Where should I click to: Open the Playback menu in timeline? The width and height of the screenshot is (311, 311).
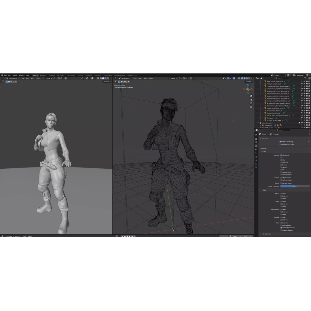click(x=9, y=236)
